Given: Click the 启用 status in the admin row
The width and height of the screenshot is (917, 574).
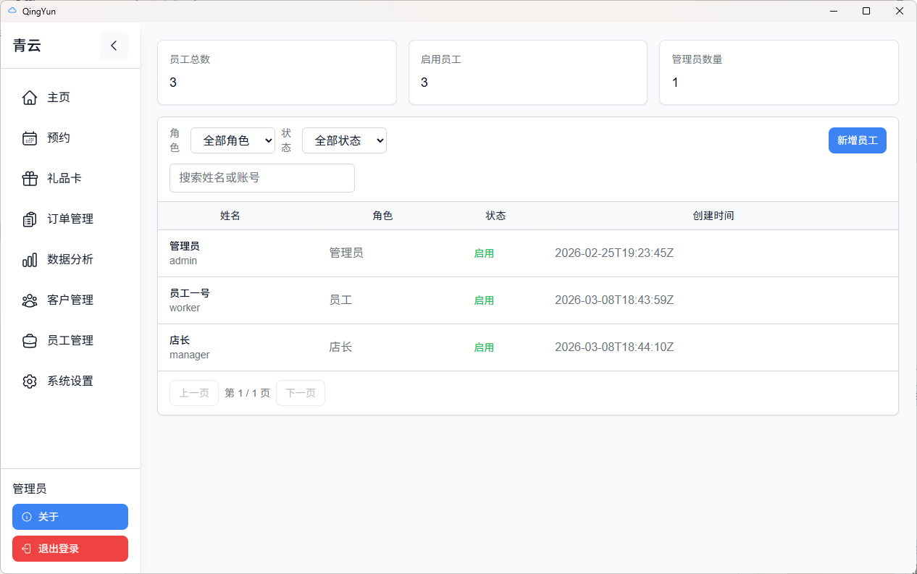Looking at the screenshot, I should coord(484,253).
